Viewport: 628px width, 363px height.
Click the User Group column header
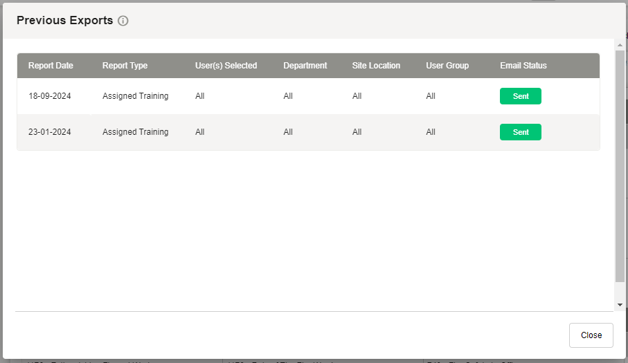point(447,66)
